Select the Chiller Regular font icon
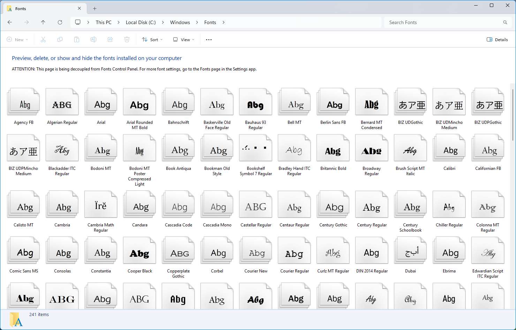Viewport: 516px width, 330px height. [449, 204]
